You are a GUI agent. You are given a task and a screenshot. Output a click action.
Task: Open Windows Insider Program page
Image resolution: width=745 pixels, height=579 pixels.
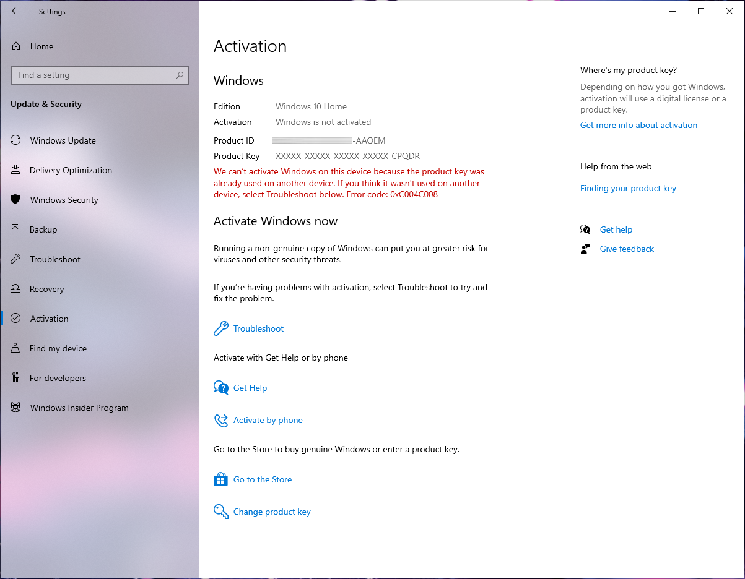pyautogui.click(x=79, y=408)
